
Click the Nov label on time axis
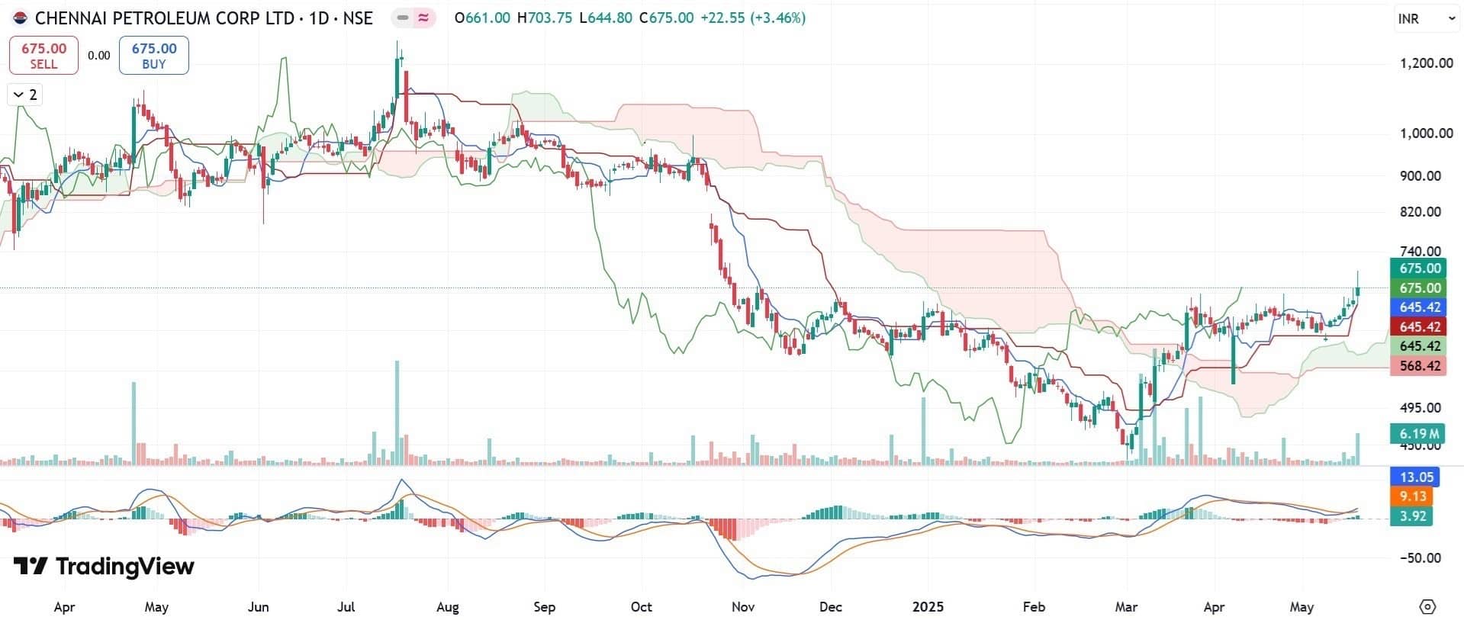(743, 607)
